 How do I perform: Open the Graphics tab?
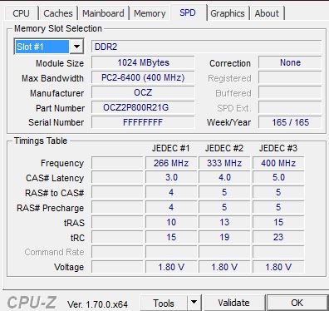tap(228, 13)
